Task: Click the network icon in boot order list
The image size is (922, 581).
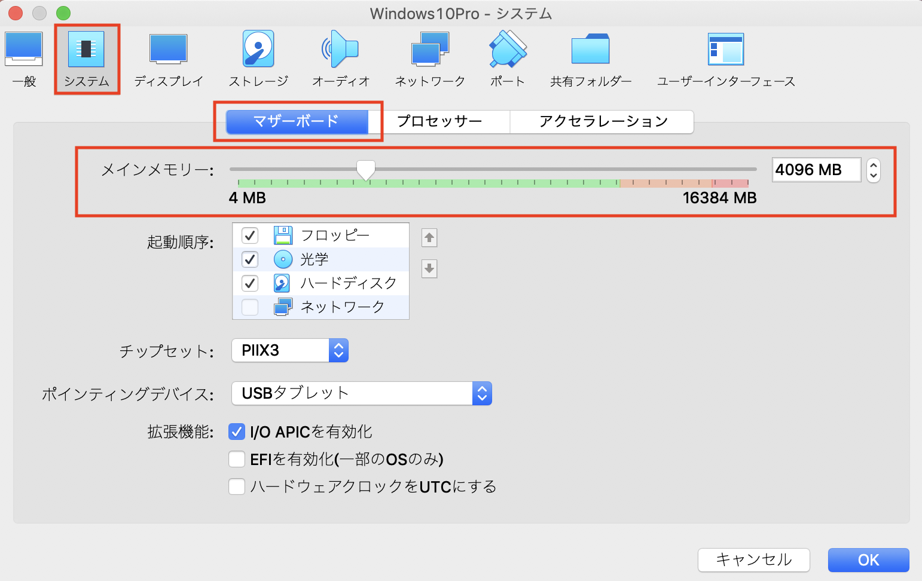Action: (283, 307)
